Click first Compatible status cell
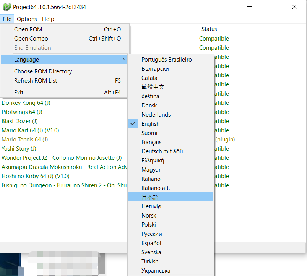 pyautogui.click(x=214, y=39)
